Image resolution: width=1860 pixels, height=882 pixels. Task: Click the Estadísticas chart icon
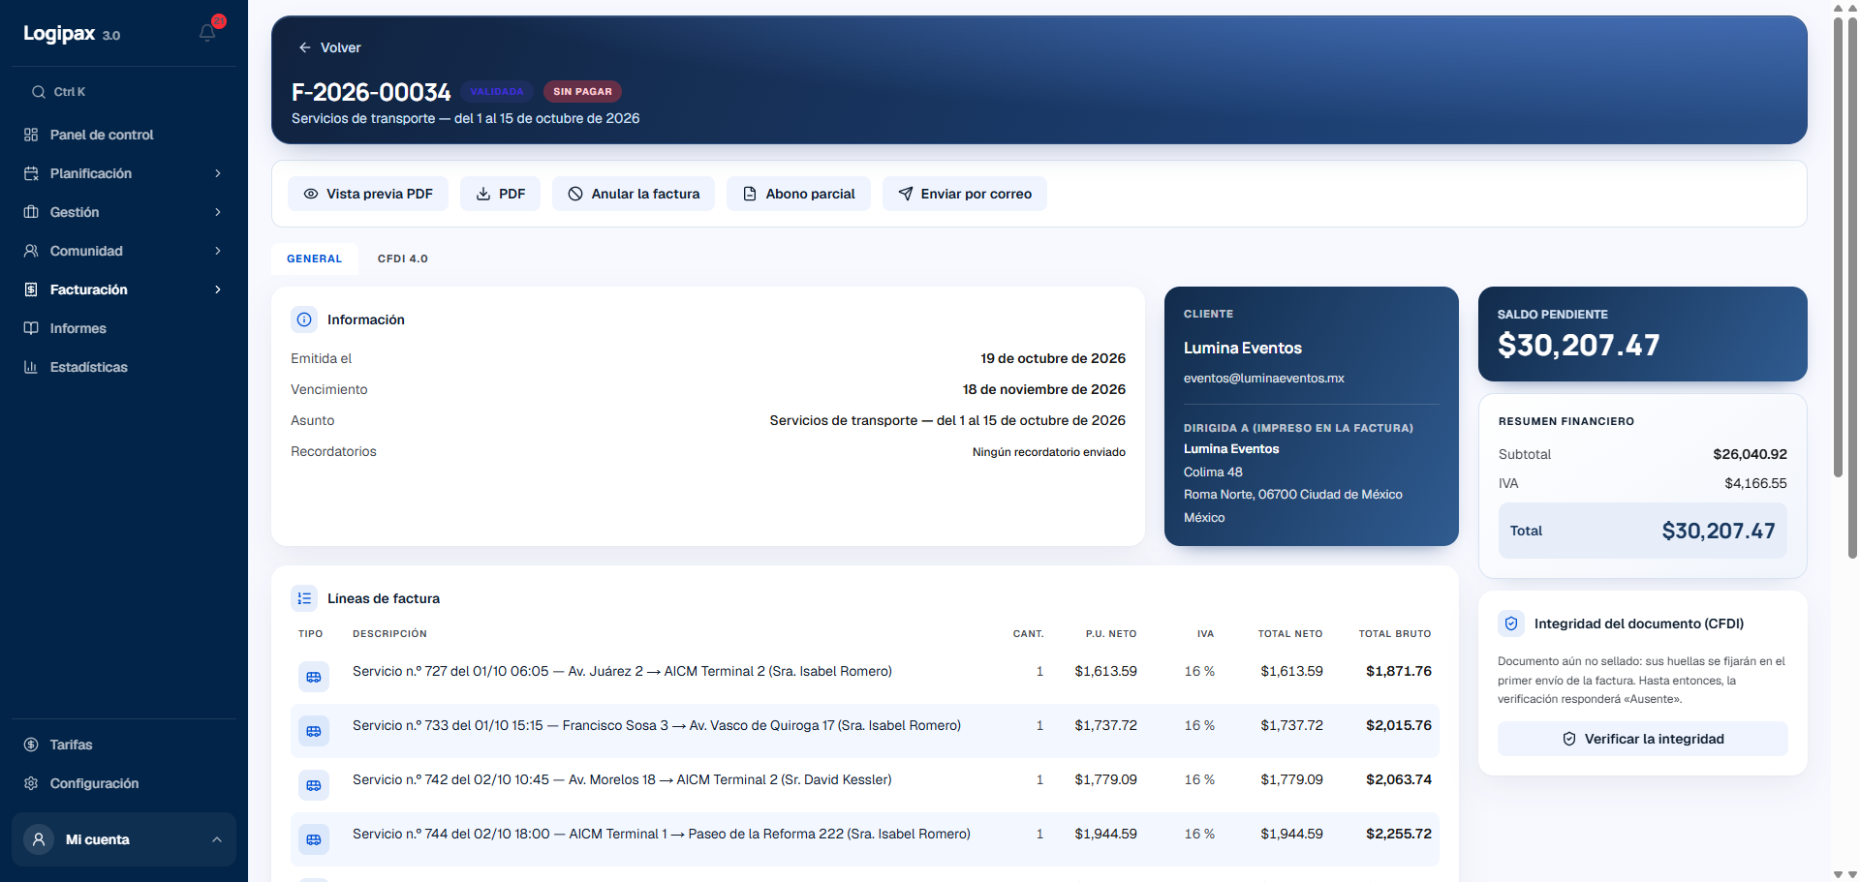tap(31, 367)
